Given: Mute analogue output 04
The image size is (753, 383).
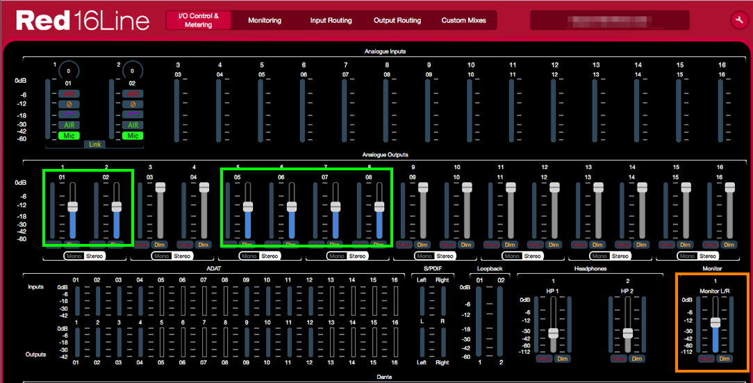Looking at the screenshot, I should pyautogui.click(x=185, y=245).
